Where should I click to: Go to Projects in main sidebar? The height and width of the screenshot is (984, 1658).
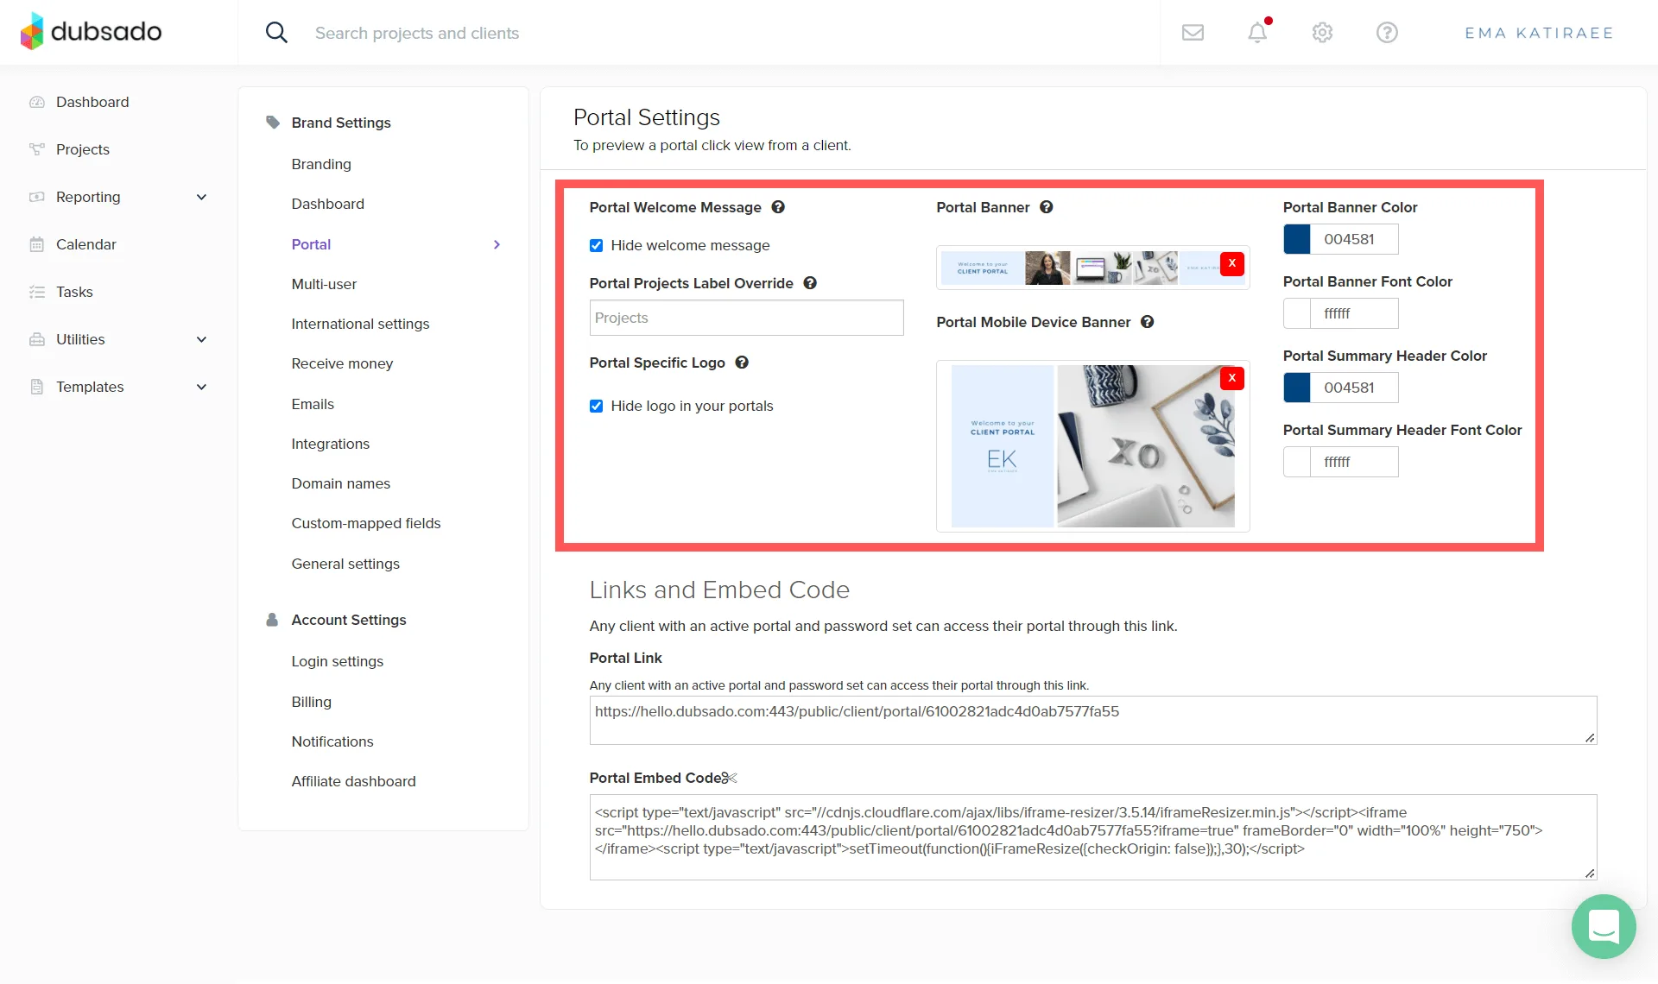click(83, 149)
